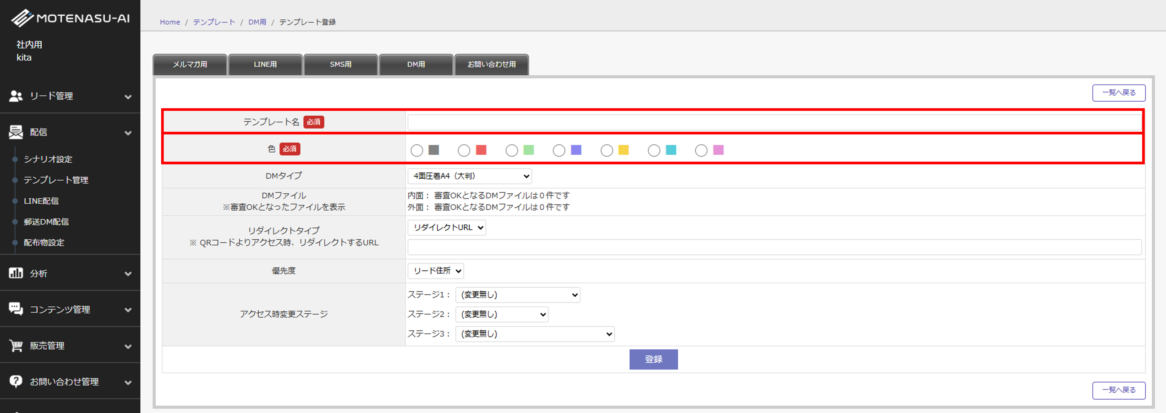Select the gray color radio button
The height and width of the screenshot is (413, 1166).
[x=416, y=151]
